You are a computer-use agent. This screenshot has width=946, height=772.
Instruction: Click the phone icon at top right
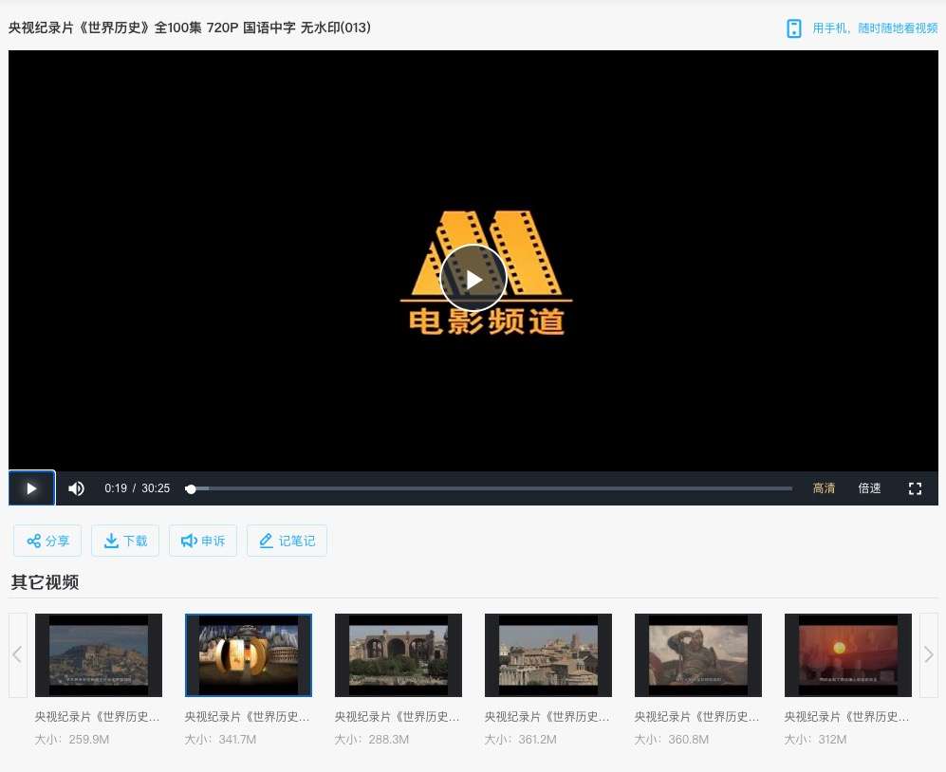(794, 28)
